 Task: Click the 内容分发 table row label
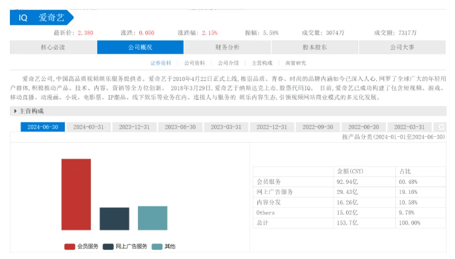269,203
